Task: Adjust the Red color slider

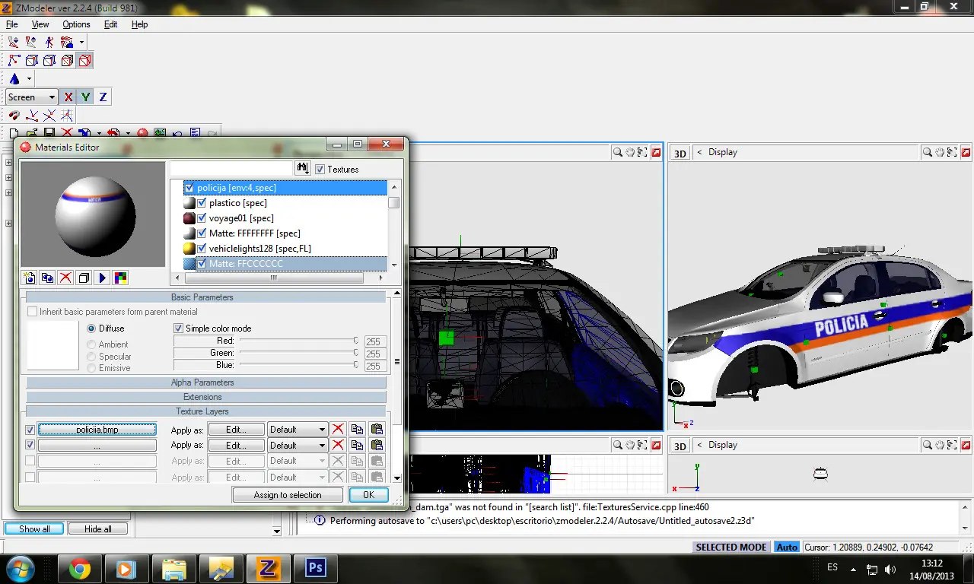Action: (298, 341)
